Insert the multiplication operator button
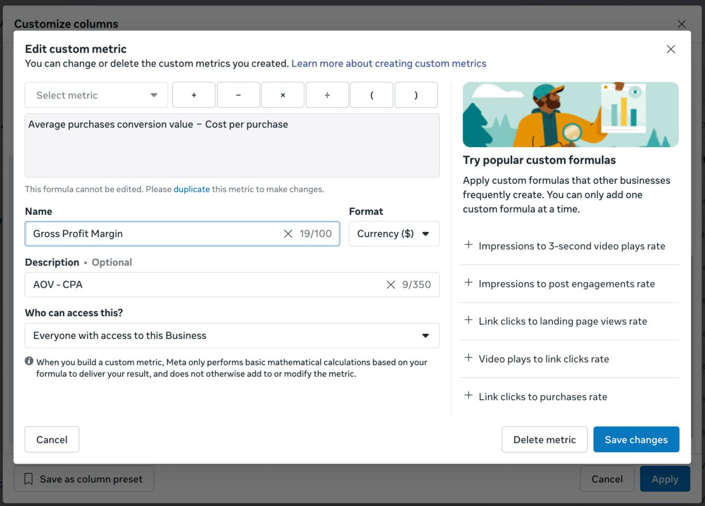Image resolution: width=705 pixels, height=506 pixels. point(283,95)
